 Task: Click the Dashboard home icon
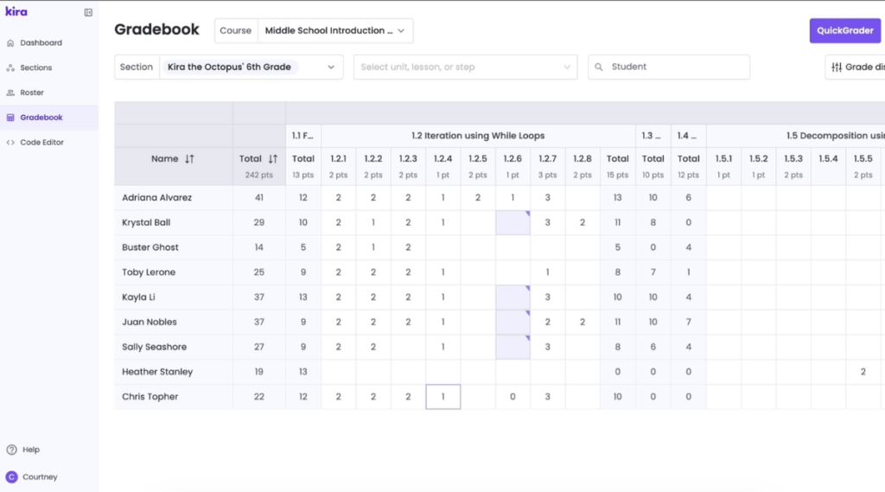(10, 43)
